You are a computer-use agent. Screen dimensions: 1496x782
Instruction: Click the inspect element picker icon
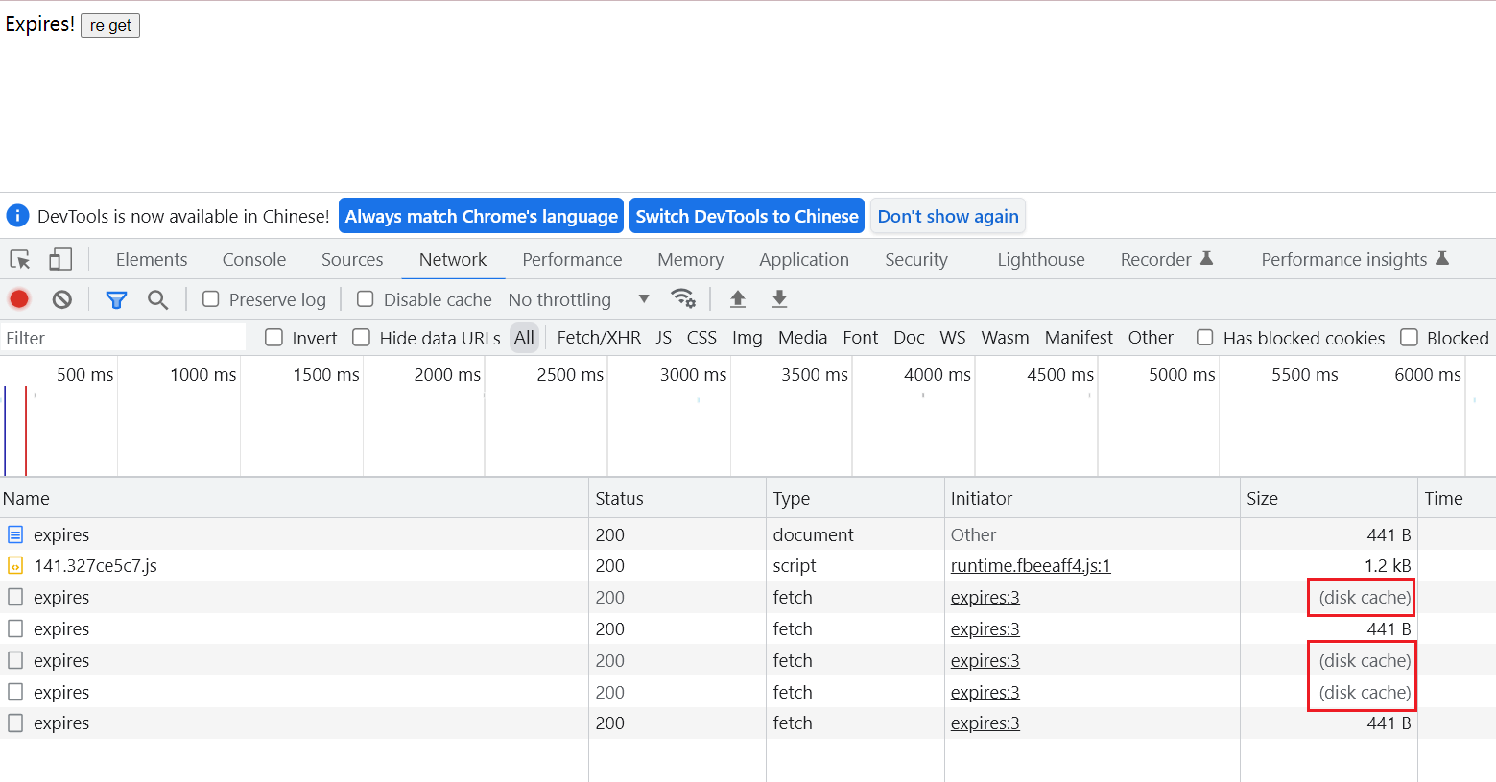[x=20, y=259]
